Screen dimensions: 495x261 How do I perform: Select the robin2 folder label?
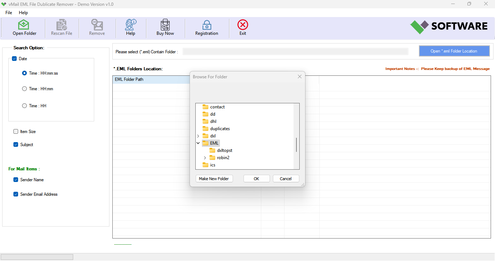click(223, 158)
